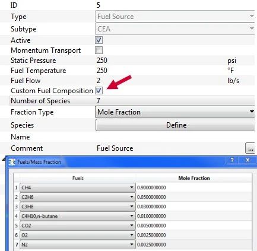257x251 pixels.
Task: Select the CO2 mole fraction cell
Action: 194,225
